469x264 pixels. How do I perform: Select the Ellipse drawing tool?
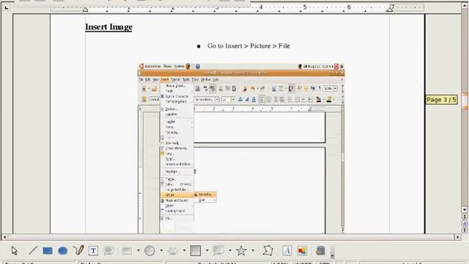coord(62,251)
